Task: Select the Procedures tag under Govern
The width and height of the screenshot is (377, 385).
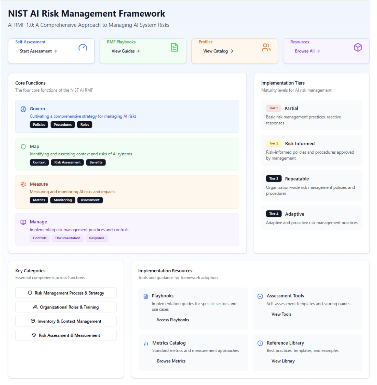Action: click(x=63, y=125)
